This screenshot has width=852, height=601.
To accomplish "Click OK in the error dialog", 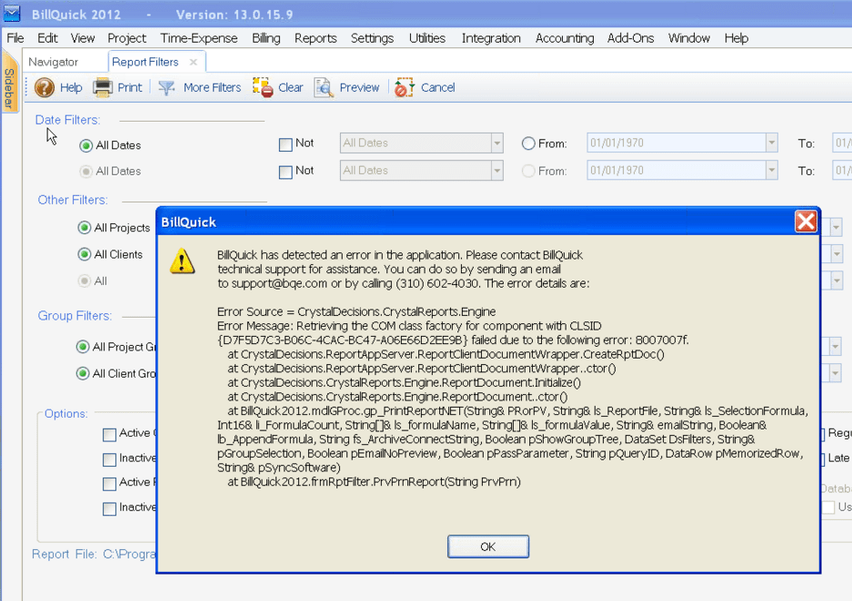I will 488,547.
